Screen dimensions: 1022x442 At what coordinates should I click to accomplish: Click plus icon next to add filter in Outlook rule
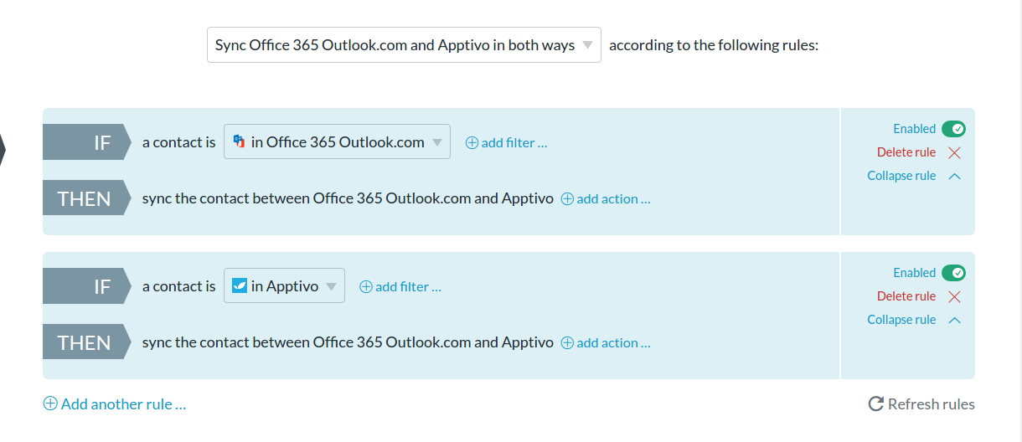(x=472, y=143)
